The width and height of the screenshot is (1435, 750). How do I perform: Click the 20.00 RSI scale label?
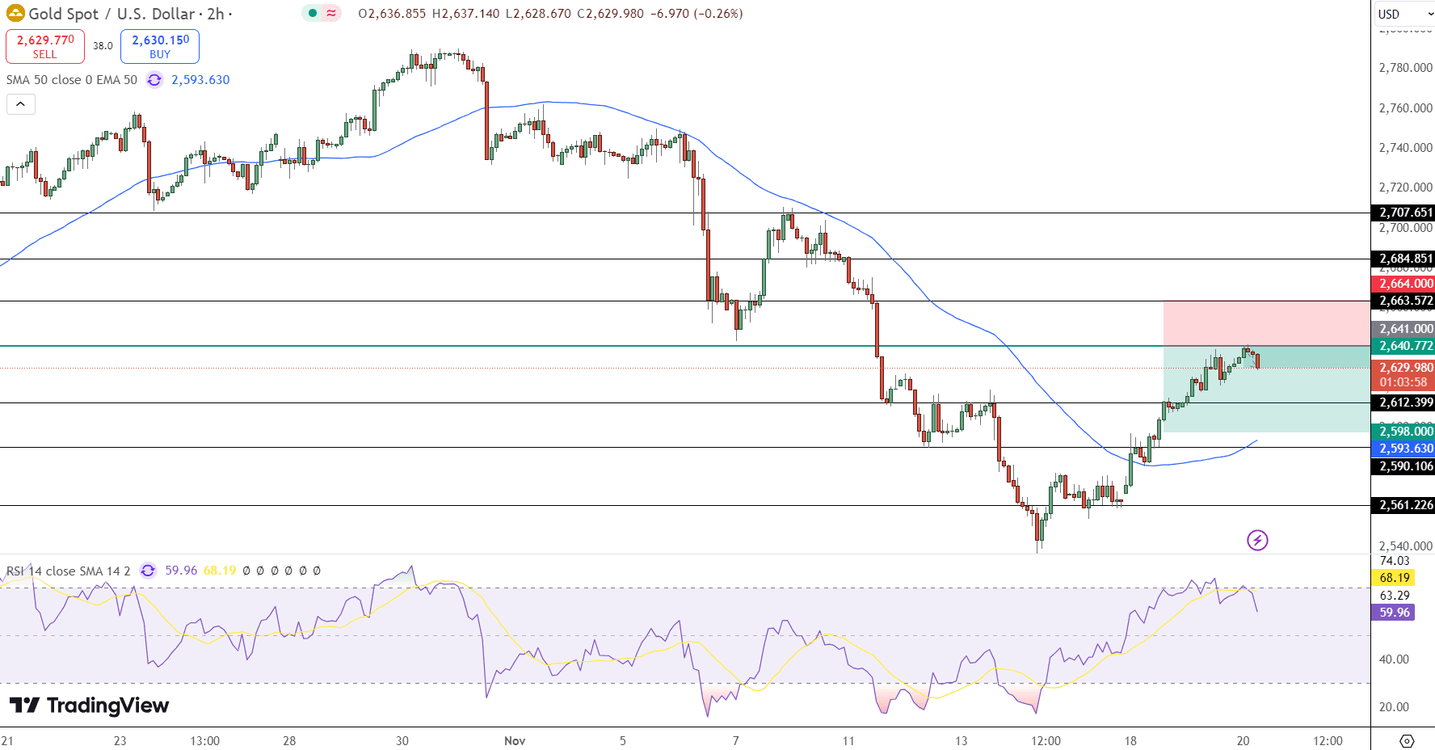point(1395,707)
